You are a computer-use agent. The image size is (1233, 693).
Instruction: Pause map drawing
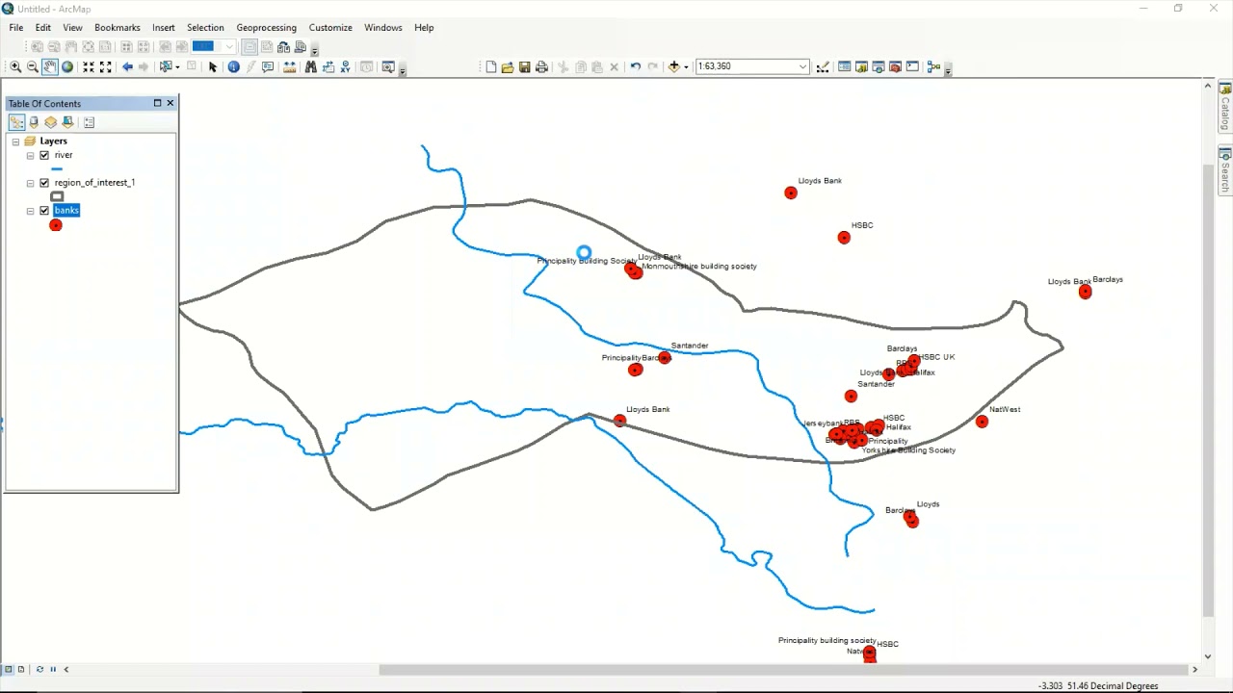tap(53, 669)
